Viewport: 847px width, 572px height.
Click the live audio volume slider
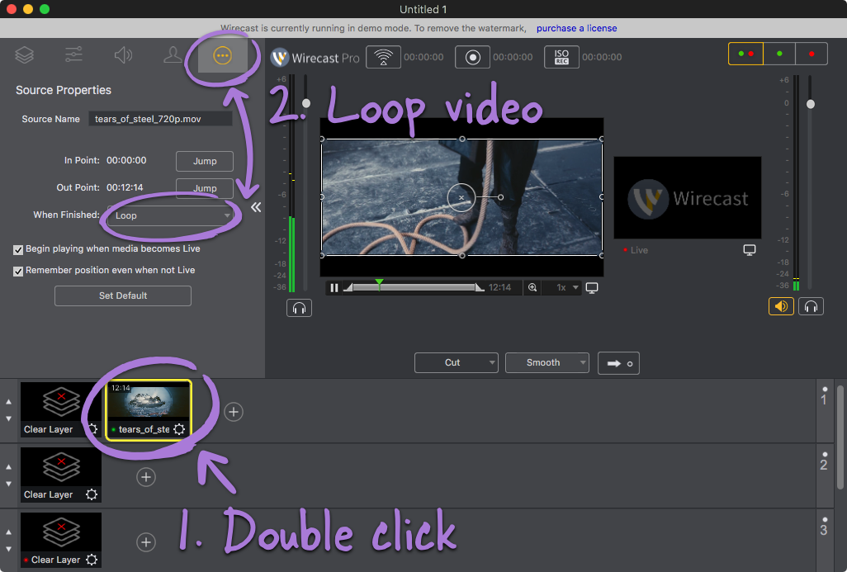(x=811, y=104)
